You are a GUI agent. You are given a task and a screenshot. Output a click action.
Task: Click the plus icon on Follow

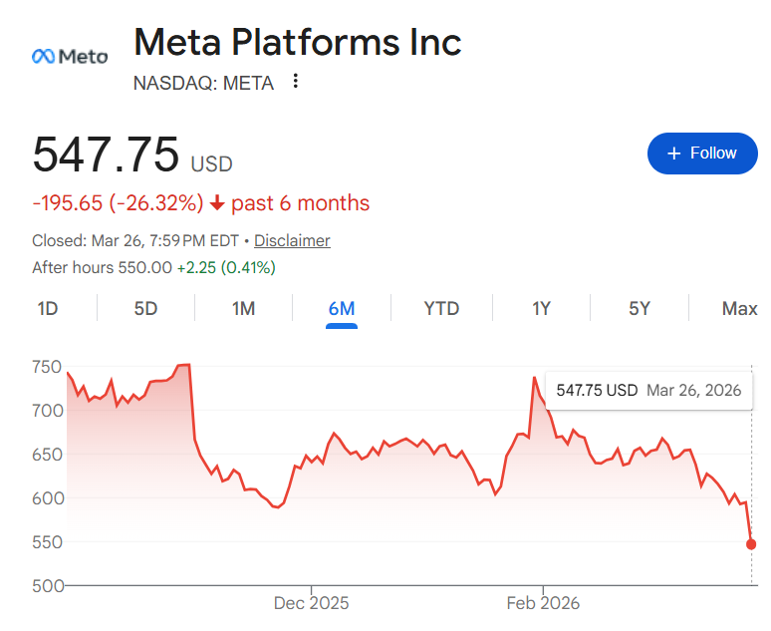coord(674,154)
